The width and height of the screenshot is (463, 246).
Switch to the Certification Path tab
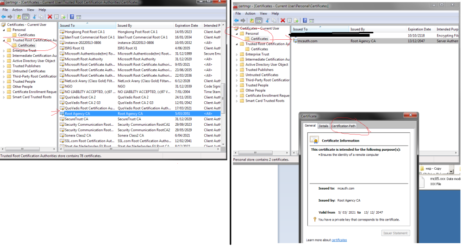(344, 126)
